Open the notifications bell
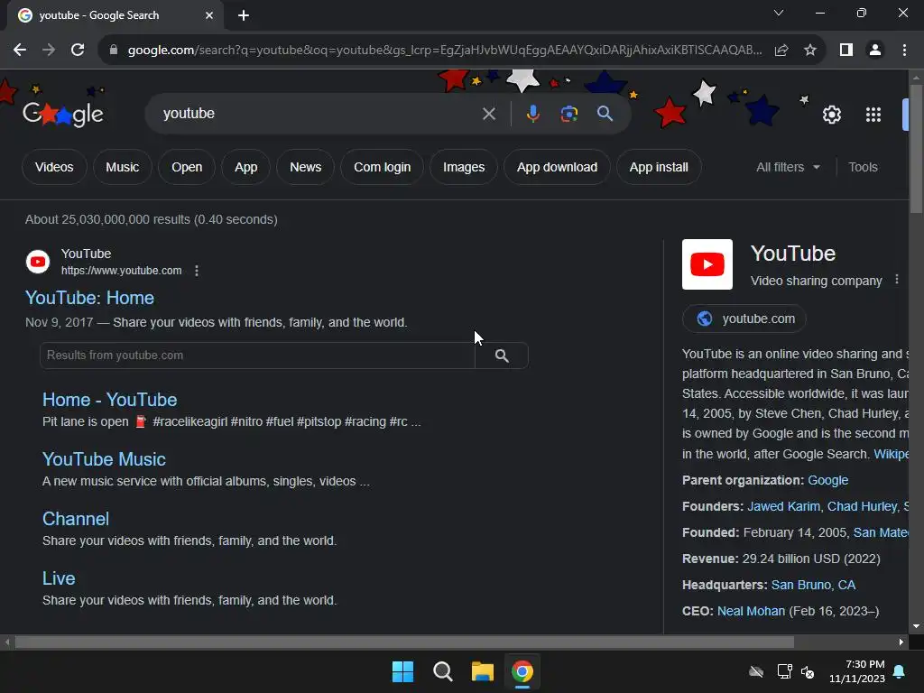The image size is (924, 693). click(900, 671)
